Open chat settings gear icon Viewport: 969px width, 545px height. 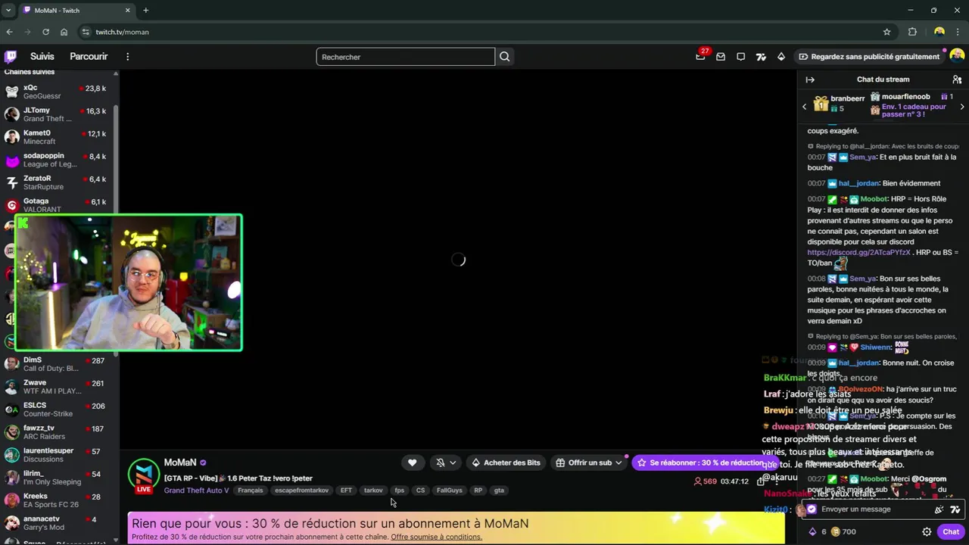926,531
